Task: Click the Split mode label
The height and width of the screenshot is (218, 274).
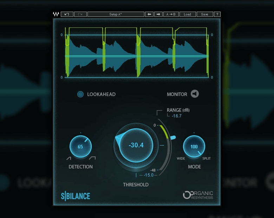Action: click(207, 158)
